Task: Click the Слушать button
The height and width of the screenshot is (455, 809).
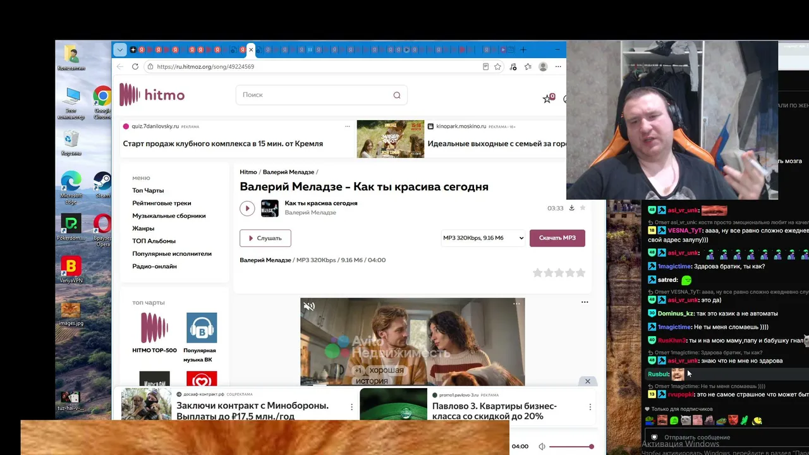Action: click(x=265, y=238)
